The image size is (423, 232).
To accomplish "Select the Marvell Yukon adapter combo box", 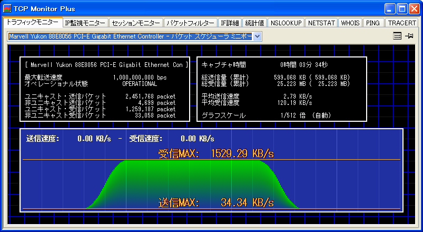I will coord(131,36).
